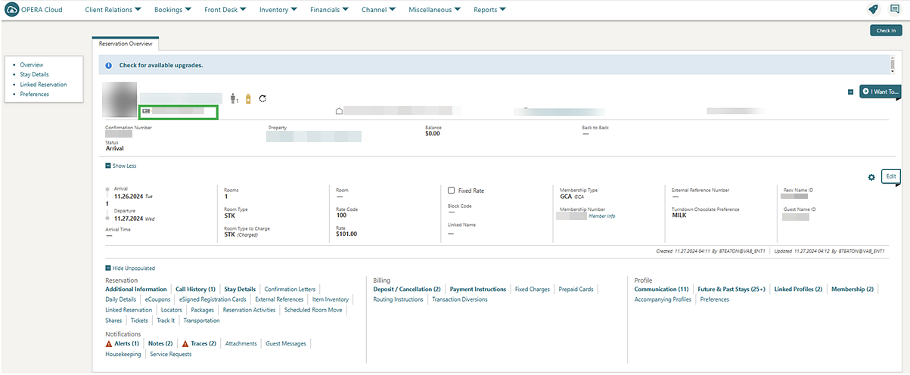Open Confirmation Letters link
Image resolution: width=910 pixels, height=375 pixels.
point(290,290)
